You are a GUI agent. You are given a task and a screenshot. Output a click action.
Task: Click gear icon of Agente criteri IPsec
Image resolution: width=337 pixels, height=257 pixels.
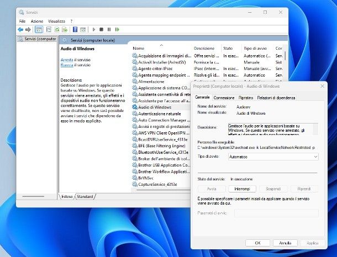(x=135, y=68)
